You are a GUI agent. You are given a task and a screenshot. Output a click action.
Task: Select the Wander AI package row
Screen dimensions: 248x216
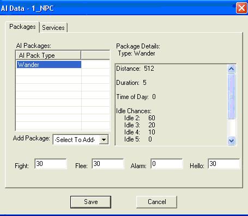[49, 65]
